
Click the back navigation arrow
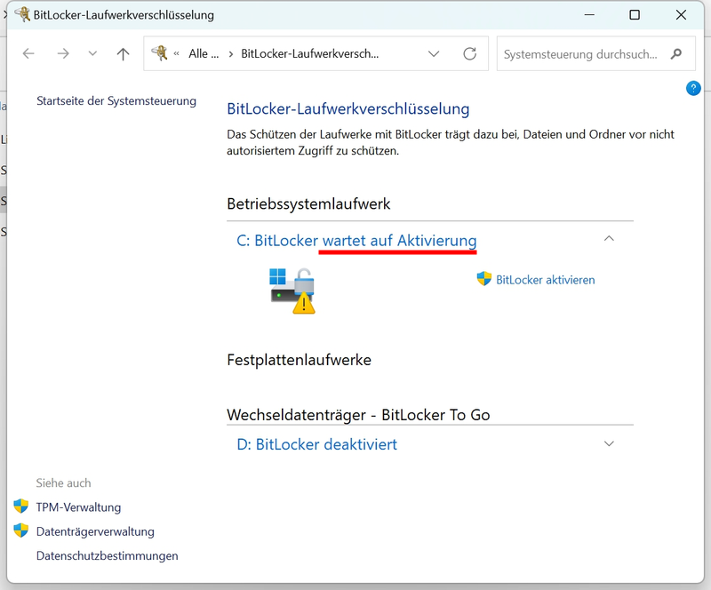(x=28, y=54)
